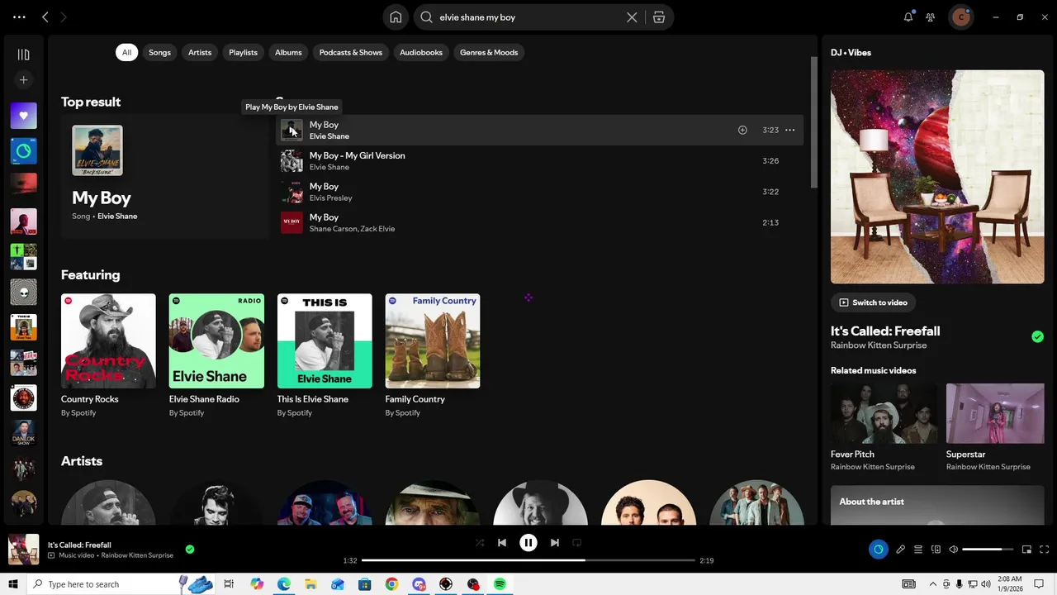Open Elvie Shane link in top result
This screenshot has height=595, width=1057.
pos(117,217)
